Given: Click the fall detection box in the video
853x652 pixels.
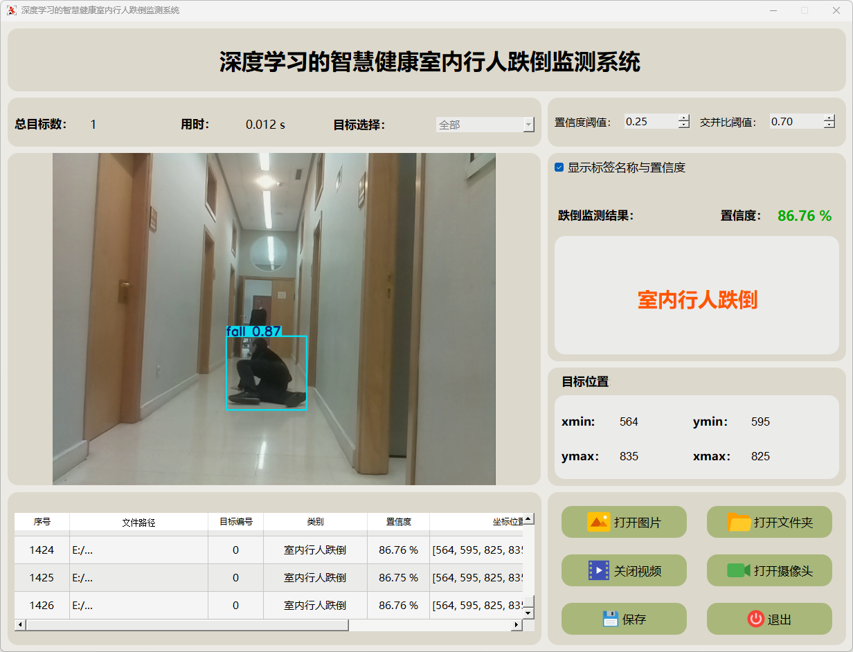Looking at the screenshot, I should (x=267, y=372).
